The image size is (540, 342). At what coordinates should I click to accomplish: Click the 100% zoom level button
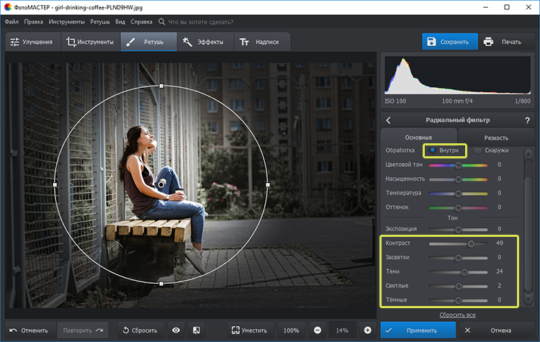[290, 330]
